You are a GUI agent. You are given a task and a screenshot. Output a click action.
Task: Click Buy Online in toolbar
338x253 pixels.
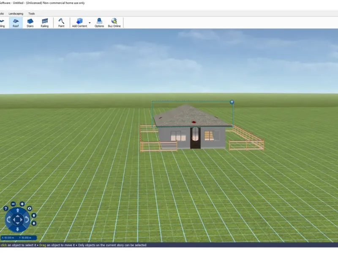click(114, 23)
